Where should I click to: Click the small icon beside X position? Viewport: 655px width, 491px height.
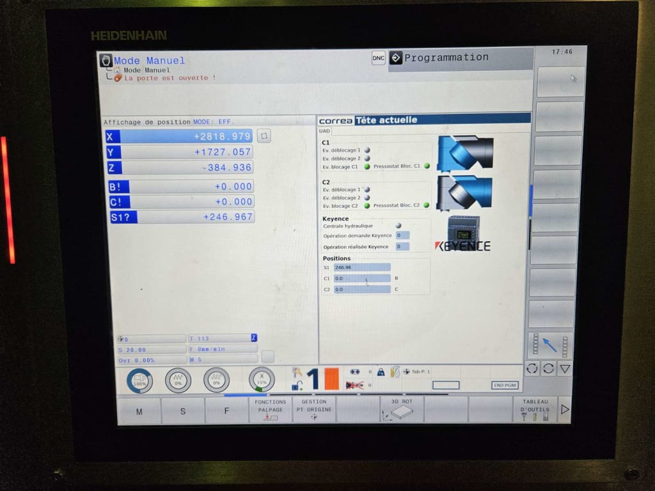pos(264,136)
